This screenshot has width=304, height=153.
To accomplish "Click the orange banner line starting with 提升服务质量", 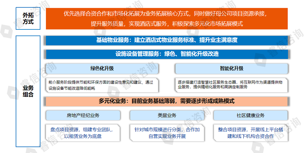I will 167,24.
